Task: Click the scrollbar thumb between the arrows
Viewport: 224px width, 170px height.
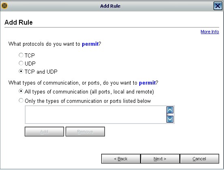Action: pyautogui.click(x=170, y=115)
